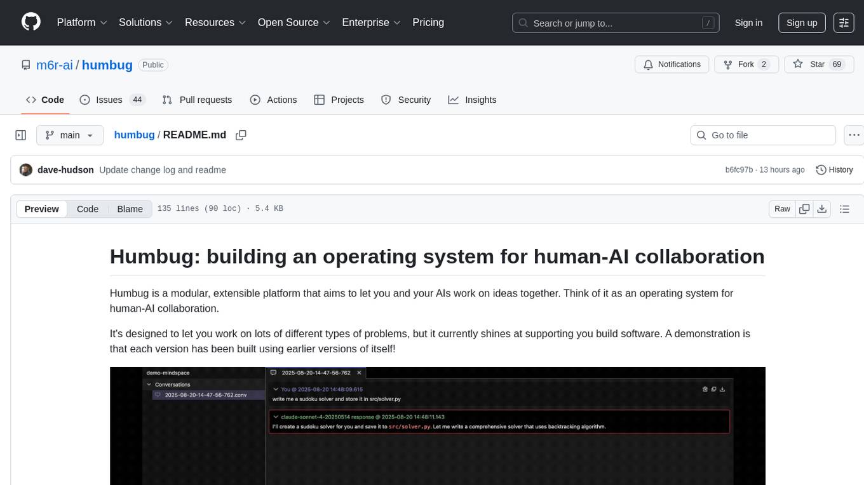
Task: Switch to the Blame view
Action: tap(130, 209)
